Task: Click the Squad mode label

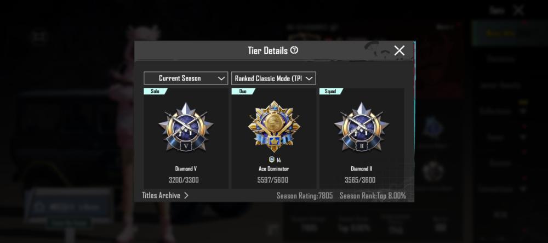Action: pos(330,91)
